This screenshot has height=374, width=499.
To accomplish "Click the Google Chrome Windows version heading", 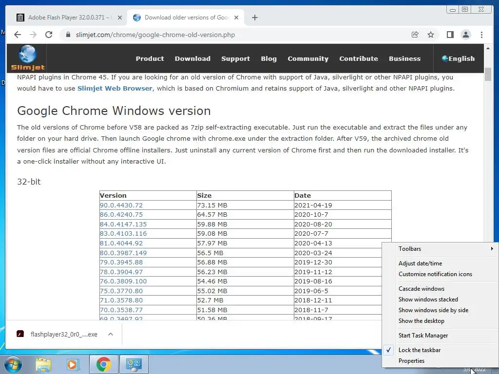I will (114, 111).
